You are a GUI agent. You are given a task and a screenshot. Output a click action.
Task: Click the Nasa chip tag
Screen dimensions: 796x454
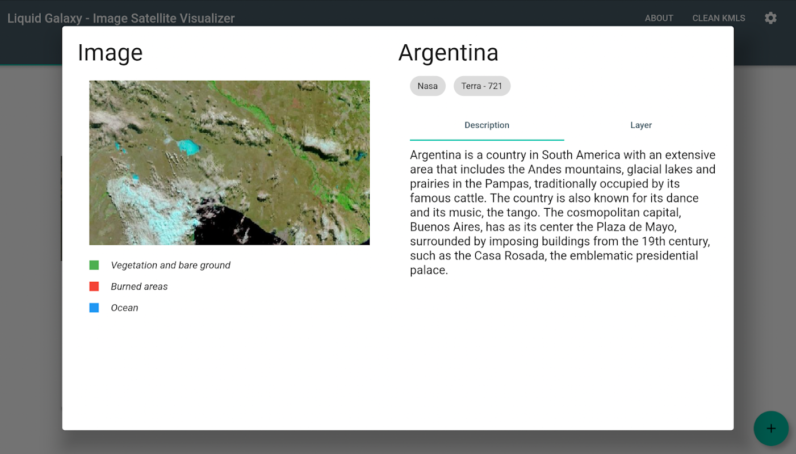click(x=428, y=86)
